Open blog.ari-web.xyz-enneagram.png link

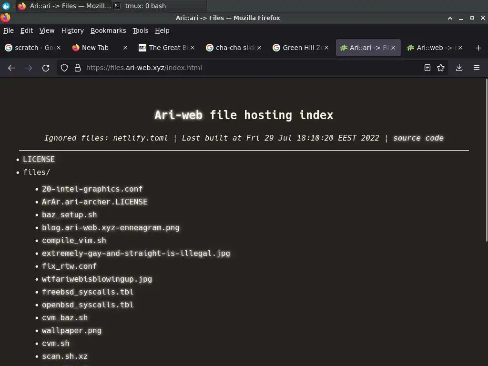point(111,227)
